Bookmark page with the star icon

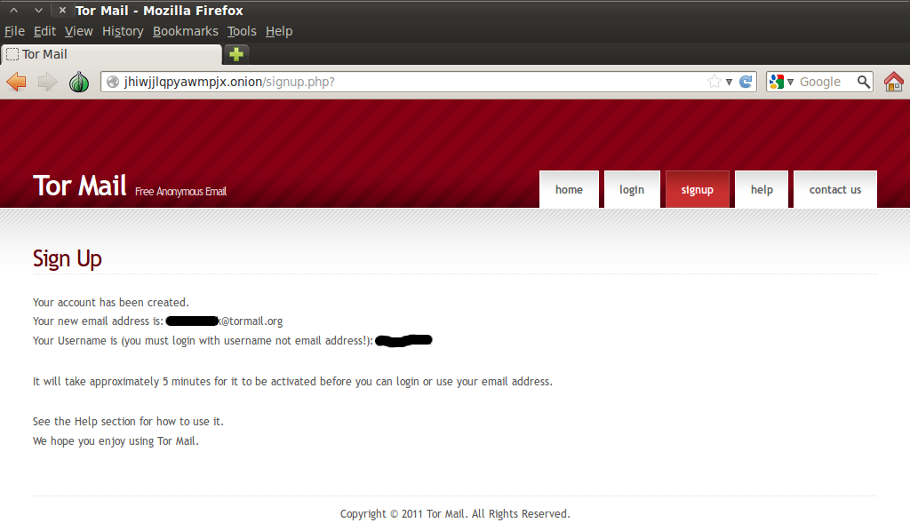pyautogui.click(x=714, y=82)
